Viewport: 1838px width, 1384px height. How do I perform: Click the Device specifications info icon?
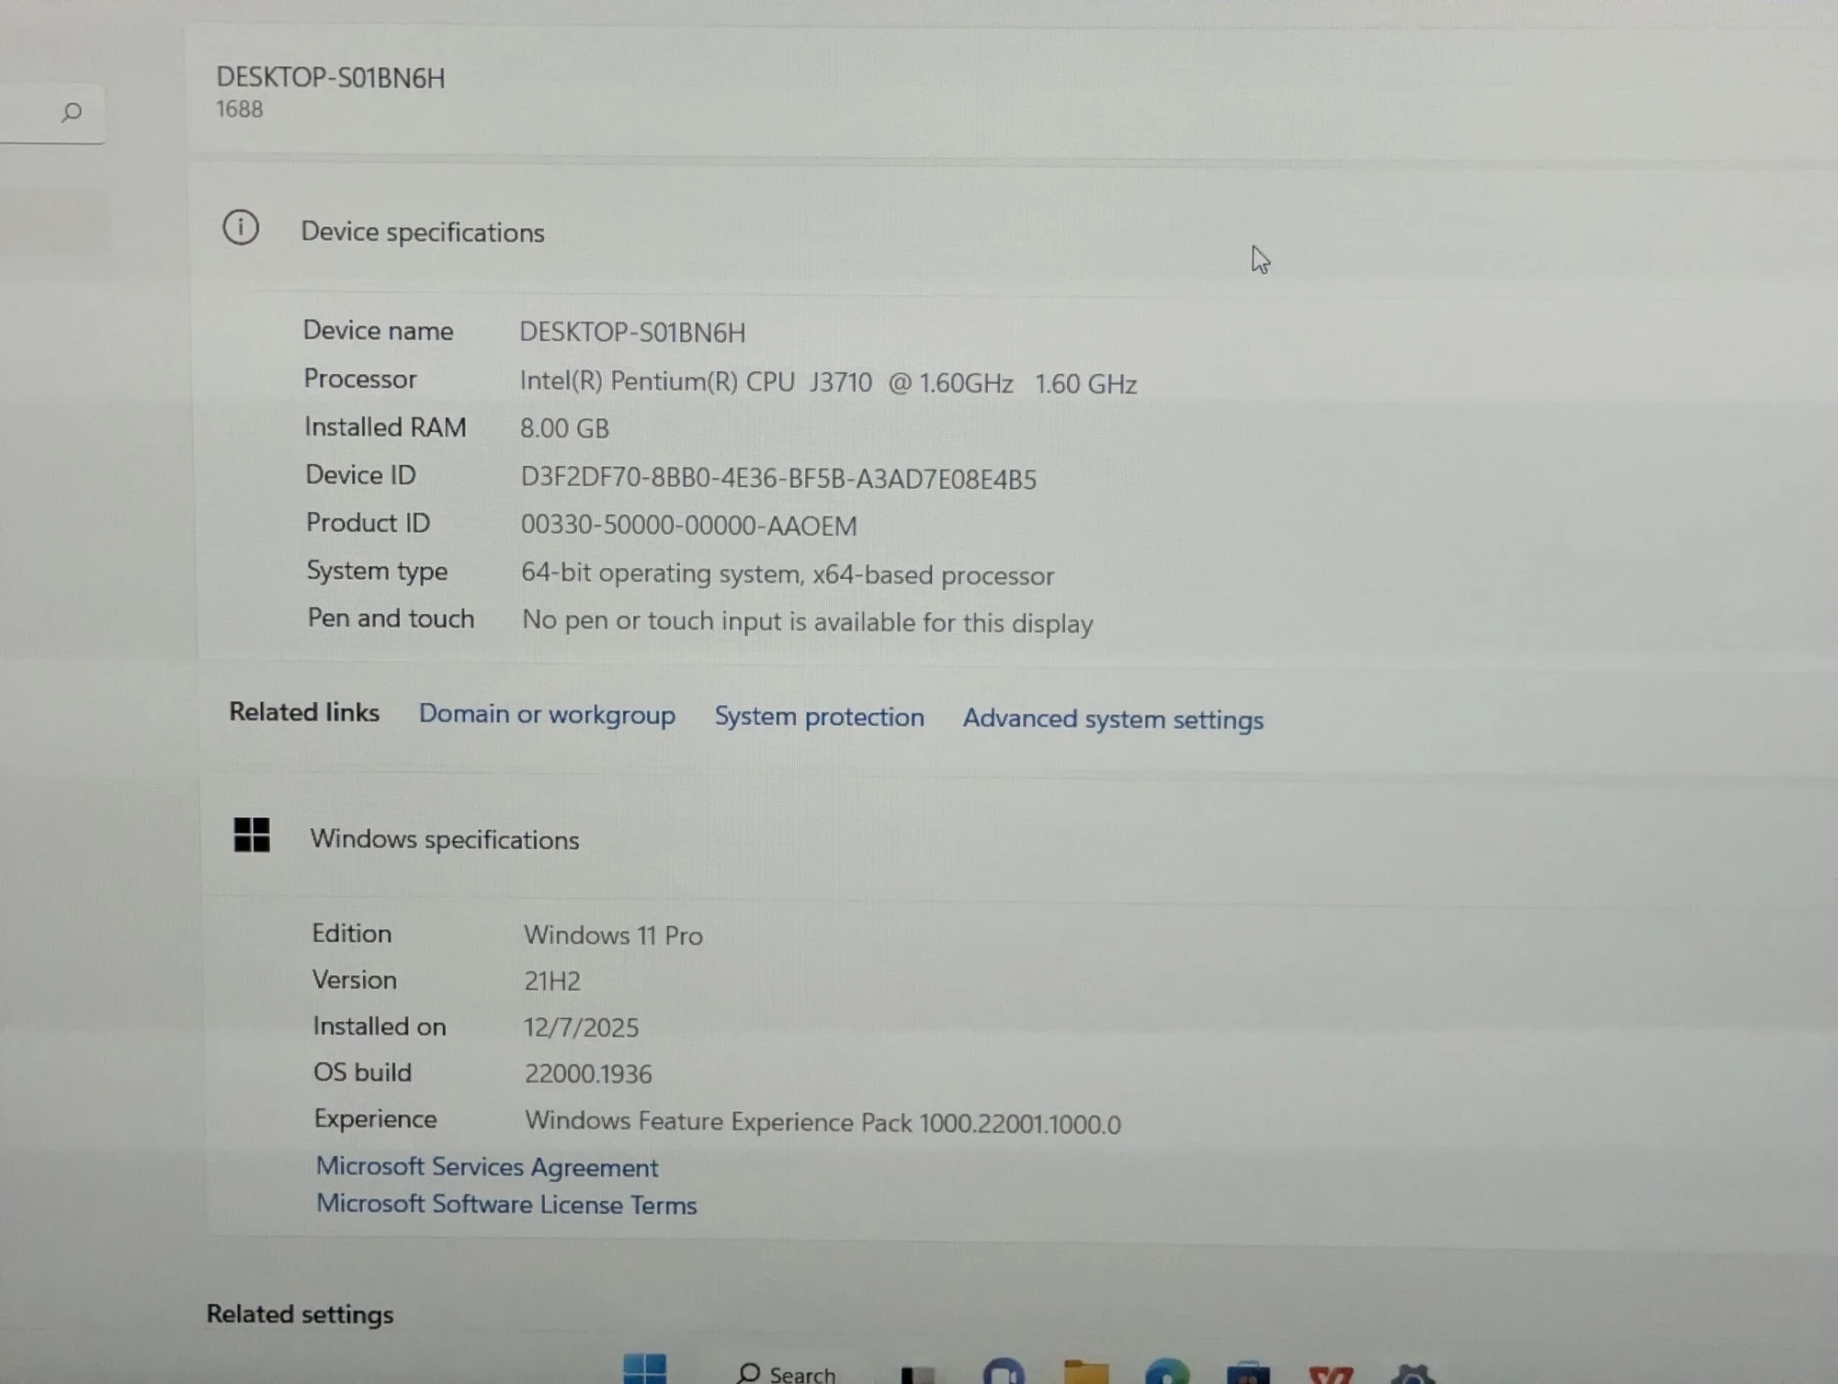pos(241,227)
